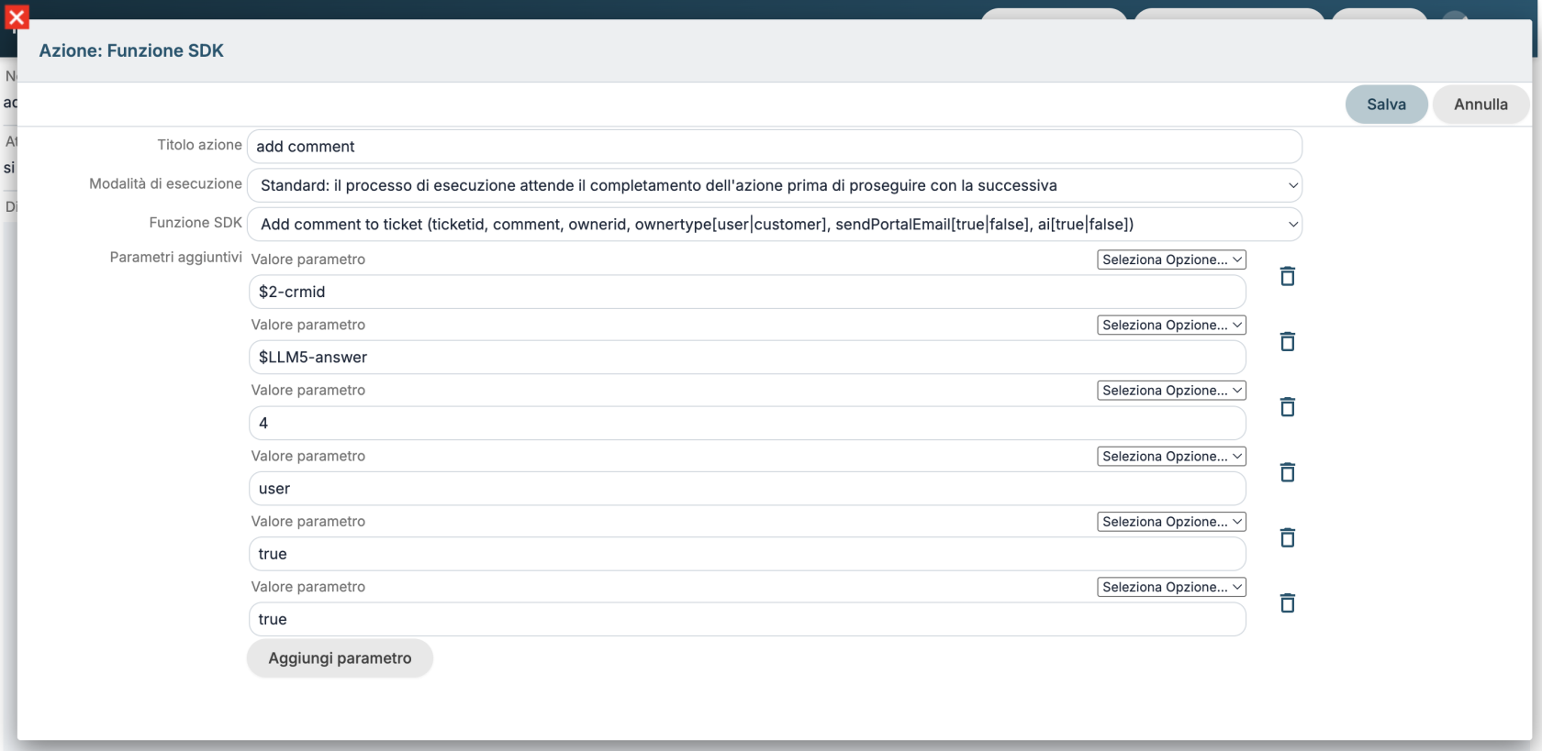The height and width of the screenshot is (751, 1542).
Task: Click the 'Azione: Funzione SDK' dialog title
Action: point(131,50)
